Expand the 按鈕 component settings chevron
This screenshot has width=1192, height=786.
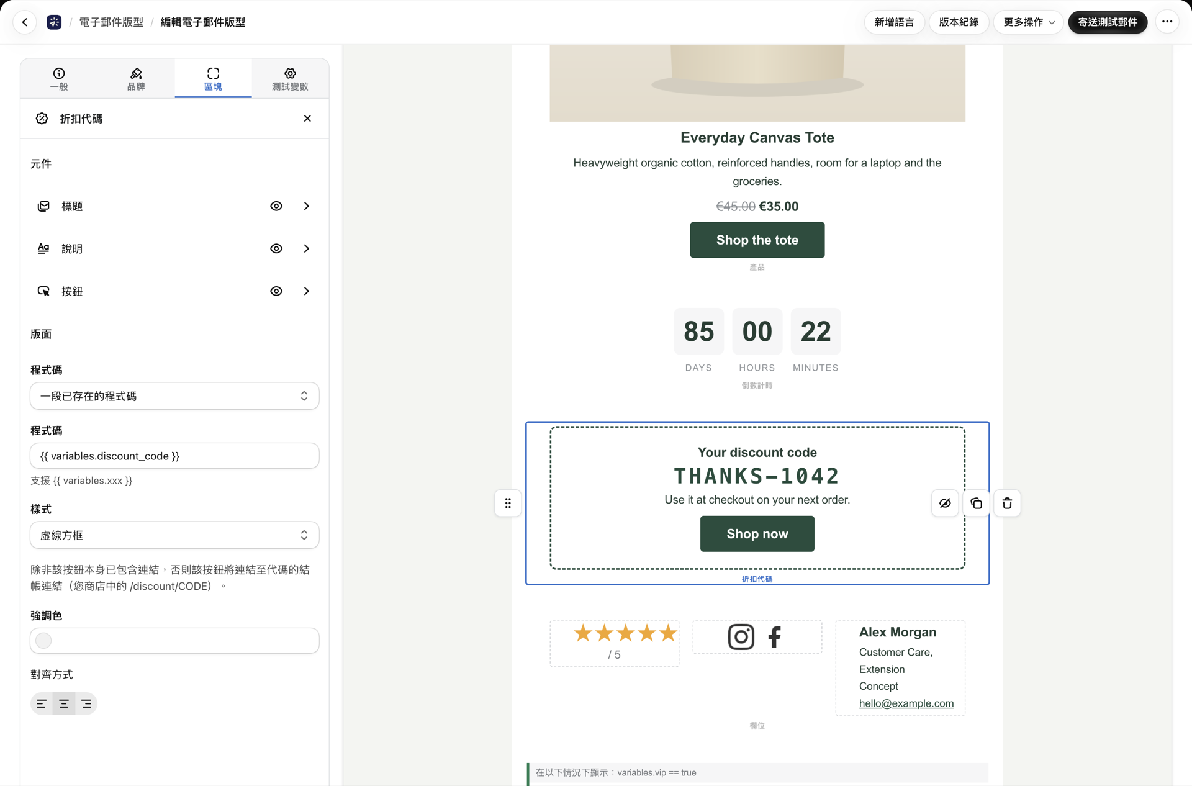pos(307,291)
